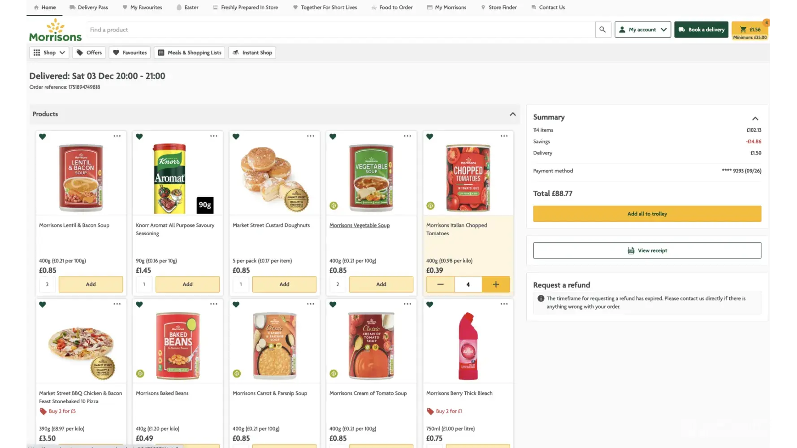Screen dimensions: 797x448
Task: Open three-dot menu on Custard Doughnuts card
Action: [311, 136]
